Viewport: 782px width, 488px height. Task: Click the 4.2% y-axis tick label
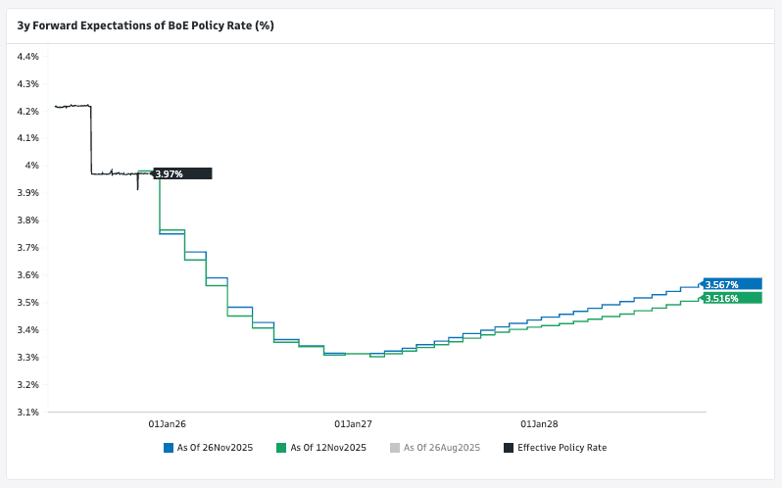pyautogui.click(x=26, y=112)
